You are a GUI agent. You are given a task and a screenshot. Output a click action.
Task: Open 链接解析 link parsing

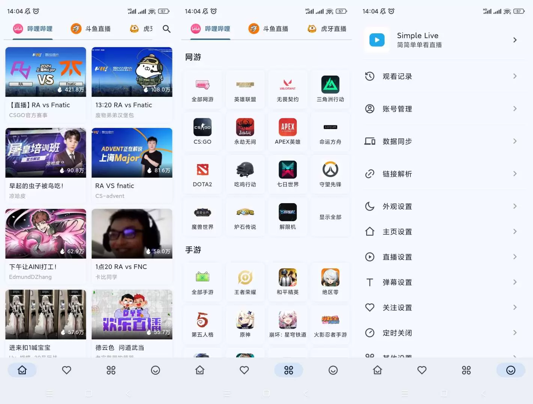[x=444, y=174]
